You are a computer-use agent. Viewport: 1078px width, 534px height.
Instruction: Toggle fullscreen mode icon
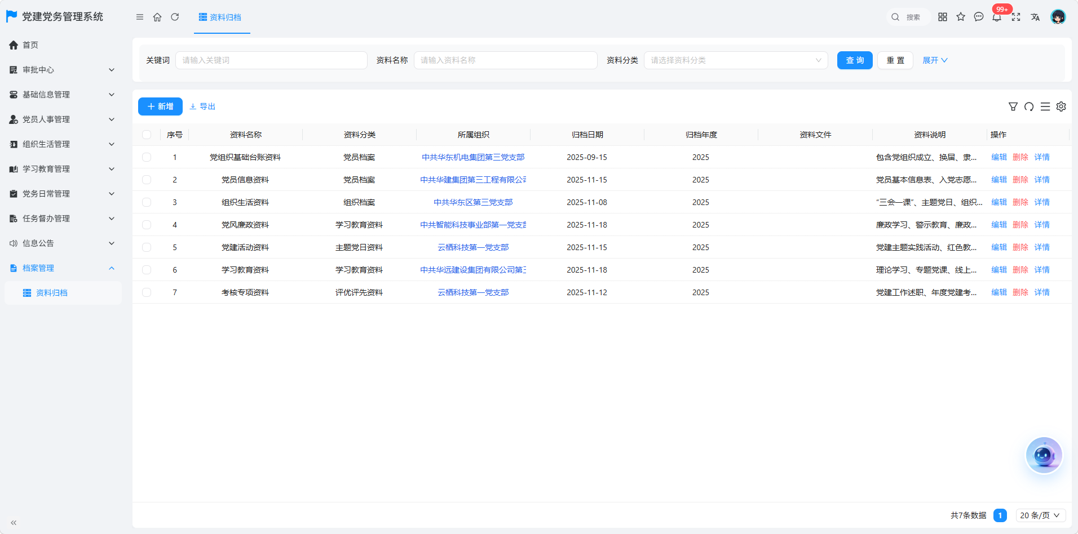tap(1016, 17)
